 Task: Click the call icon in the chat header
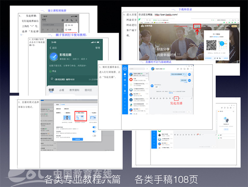tap(178, 69)
